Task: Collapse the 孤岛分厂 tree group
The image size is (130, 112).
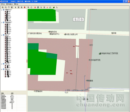Action: (x=2, y=35)
